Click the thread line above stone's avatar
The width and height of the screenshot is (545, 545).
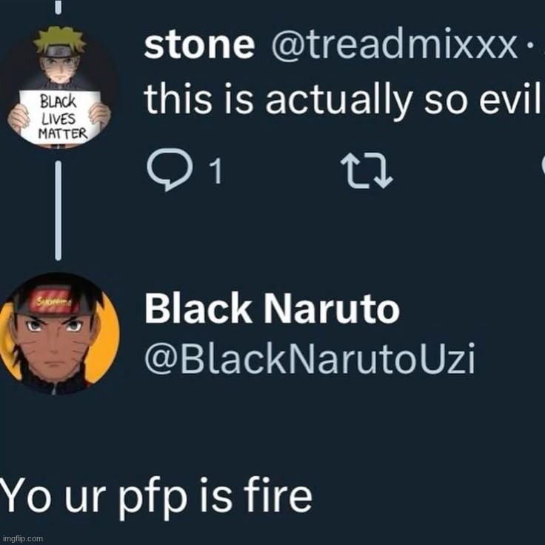[x=58, y=7]
